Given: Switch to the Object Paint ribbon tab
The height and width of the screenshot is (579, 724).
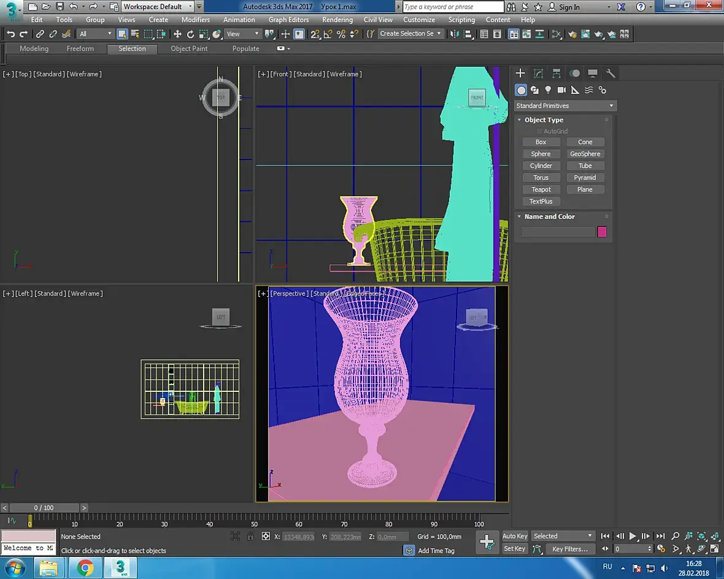Looking at the screenshot, I should pos(189,48).
